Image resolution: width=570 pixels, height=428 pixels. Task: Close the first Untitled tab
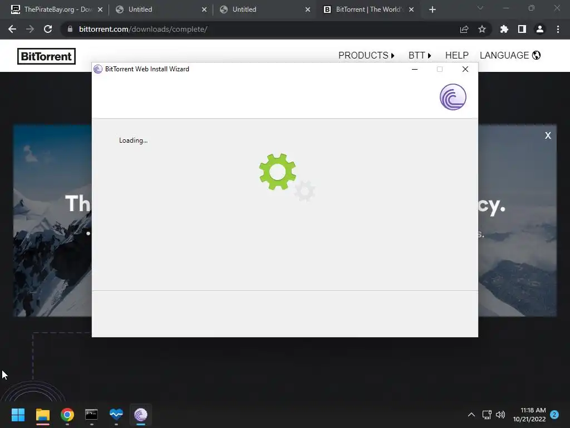204,9
